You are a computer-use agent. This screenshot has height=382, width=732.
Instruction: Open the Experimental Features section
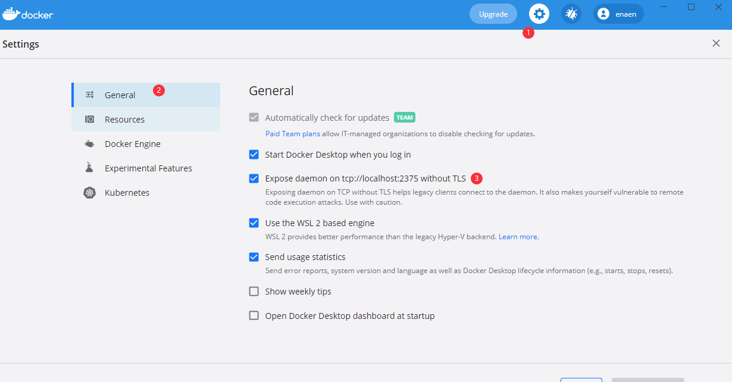(146, 168)
